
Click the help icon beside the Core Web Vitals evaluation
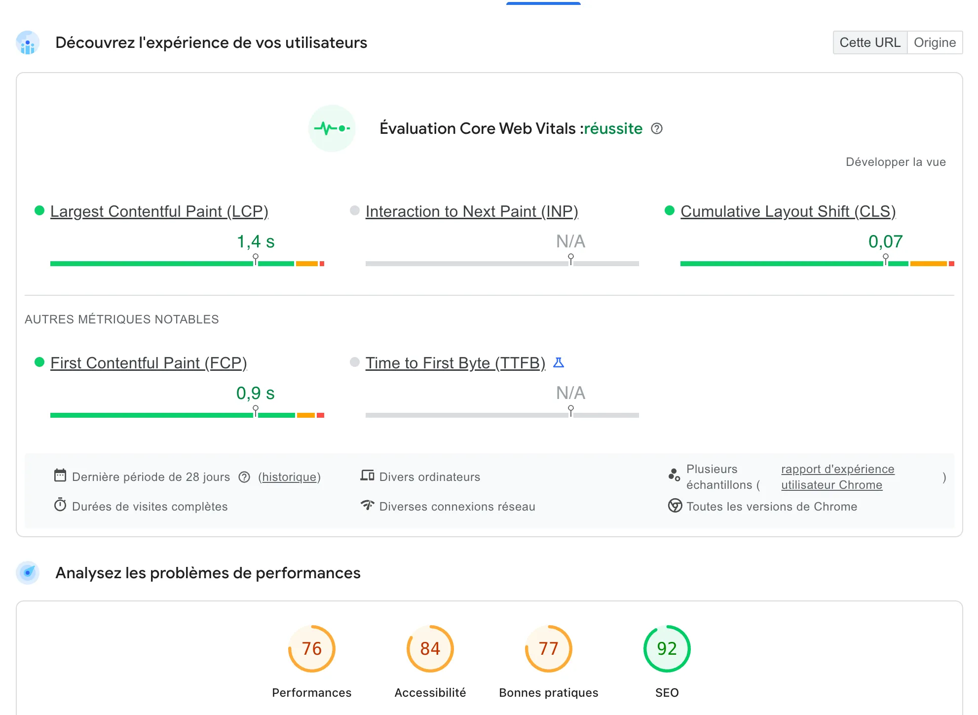click(x=656, y=128)
